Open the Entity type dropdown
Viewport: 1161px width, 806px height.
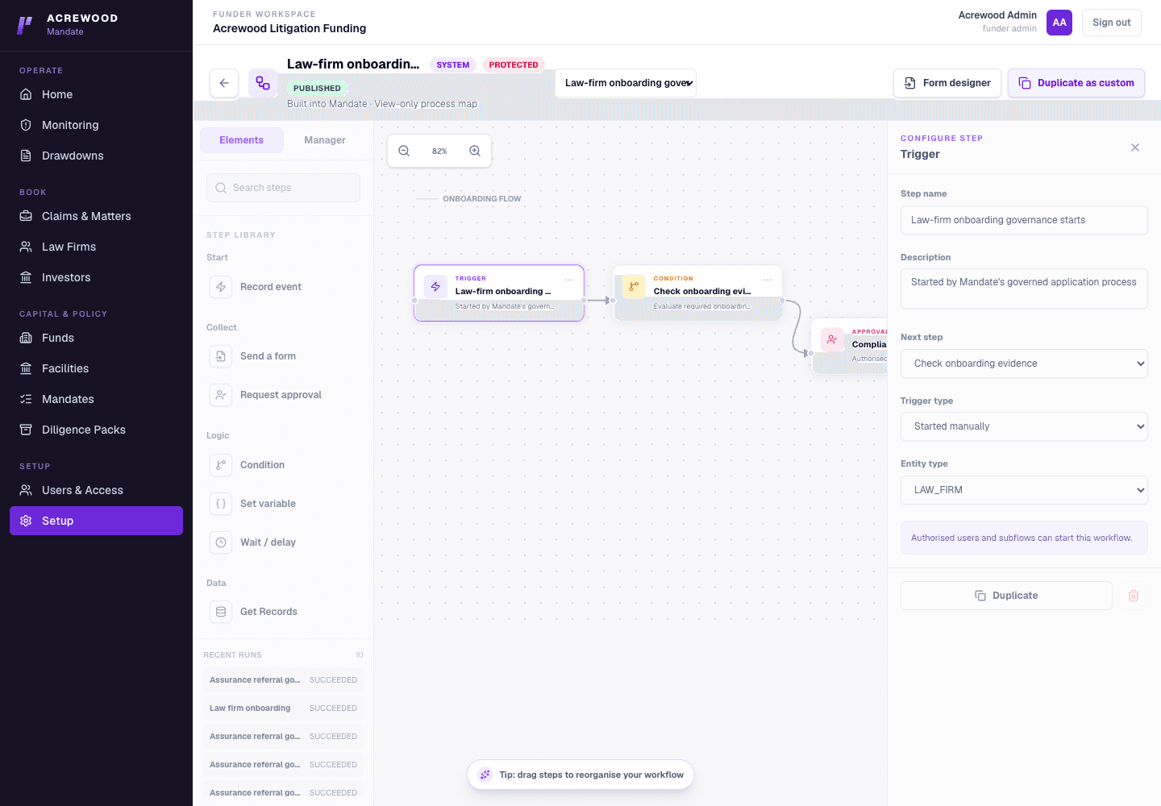point(1024,490)
